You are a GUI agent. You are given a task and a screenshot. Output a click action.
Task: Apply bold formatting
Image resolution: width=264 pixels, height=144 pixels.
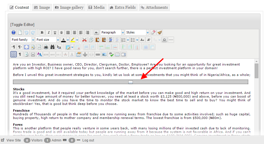click(42, 33)
